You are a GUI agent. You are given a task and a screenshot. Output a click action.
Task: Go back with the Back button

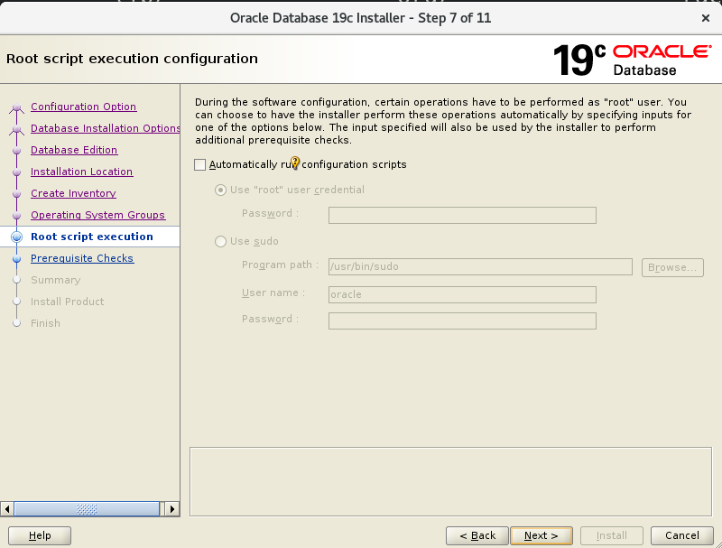coord(477,535)
